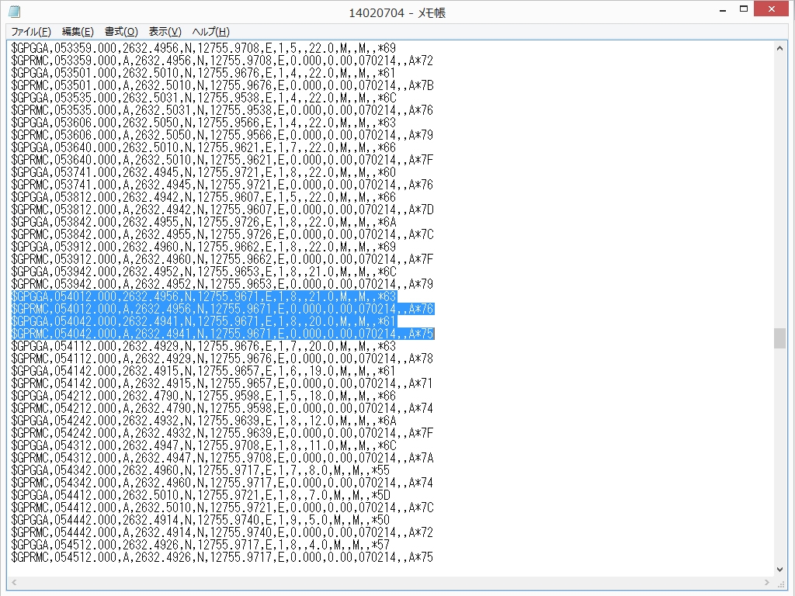This screenshot has height=596, width=795.
Task: Click highlighted line $GPRMC,054012.000 ending A*76
Action: [223, 309]
